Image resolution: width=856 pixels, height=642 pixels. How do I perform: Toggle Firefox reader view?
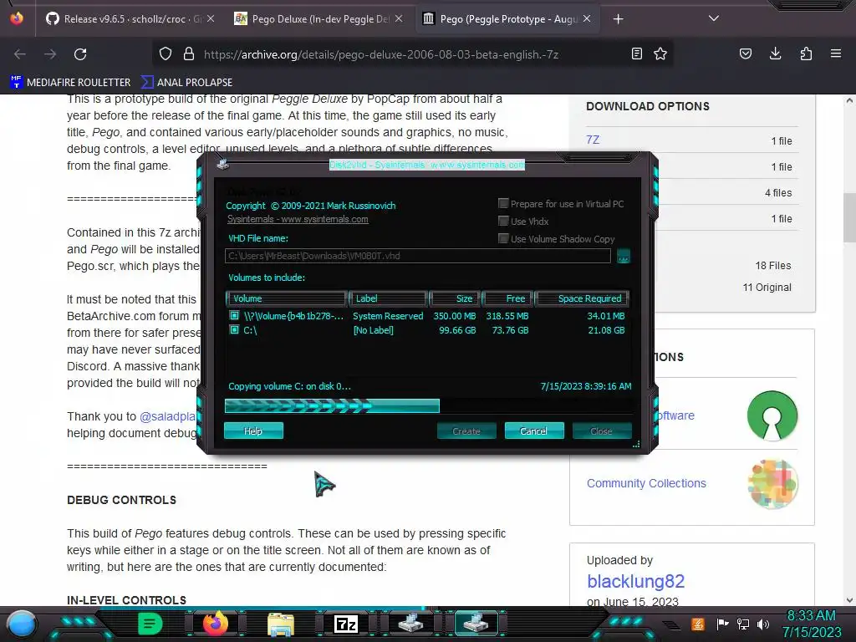[x=636, y=53]
